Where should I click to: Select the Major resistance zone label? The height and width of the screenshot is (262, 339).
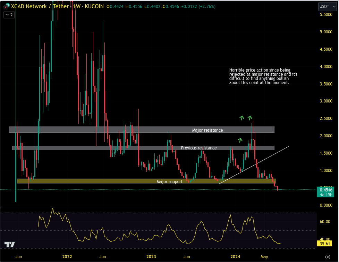[207, 130]
